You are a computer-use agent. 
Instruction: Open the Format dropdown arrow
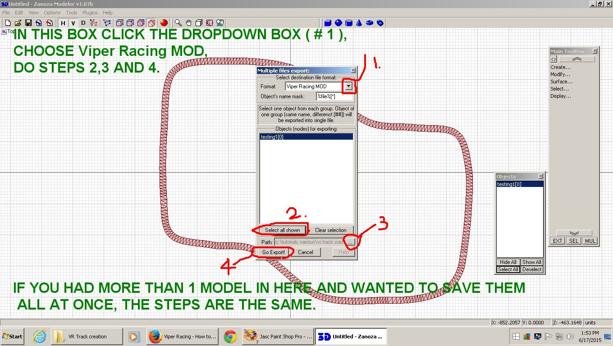point(348,86)
